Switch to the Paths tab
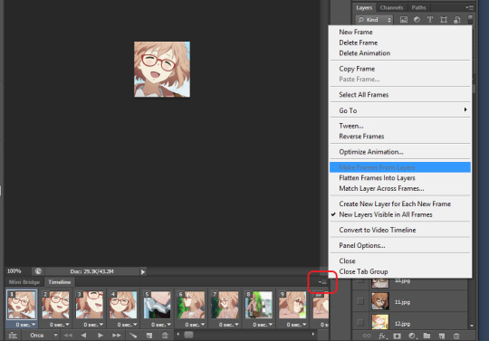This screenshot has height=341, width=489. (418, 7)
